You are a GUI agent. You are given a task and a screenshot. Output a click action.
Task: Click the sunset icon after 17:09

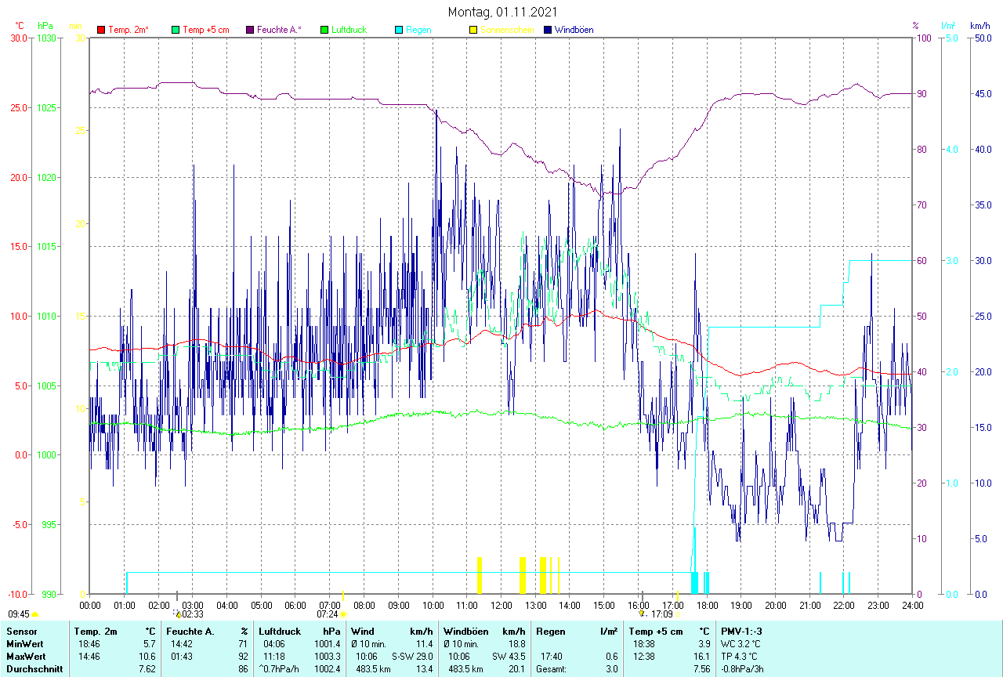(677, 615)
